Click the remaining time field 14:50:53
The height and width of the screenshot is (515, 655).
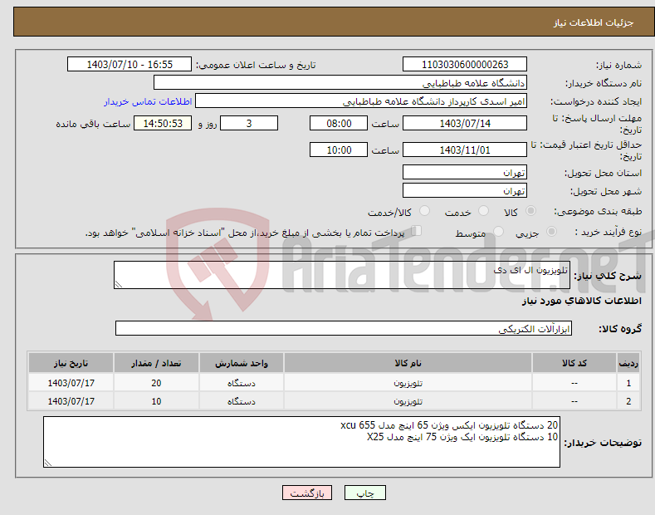tap(163, 123)
